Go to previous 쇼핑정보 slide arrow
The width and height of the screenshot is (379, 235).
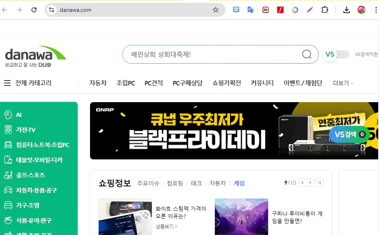pyautogui.click(x=302, y=183)
